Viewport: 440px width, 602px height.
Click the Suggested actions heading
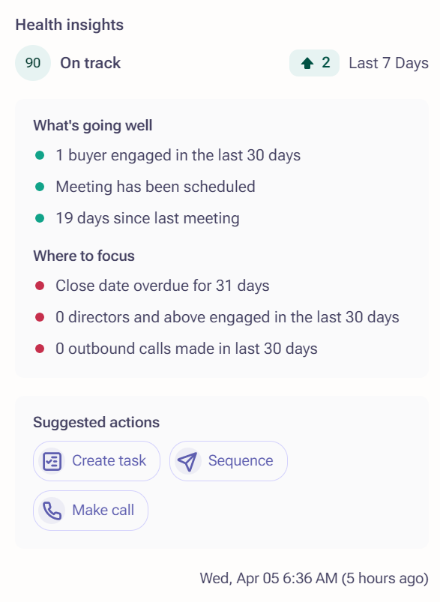point(97,422)
